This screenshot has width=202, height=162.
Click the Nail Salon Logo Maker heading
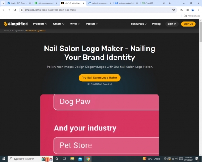pyautogui.click(x=100, y=53)
